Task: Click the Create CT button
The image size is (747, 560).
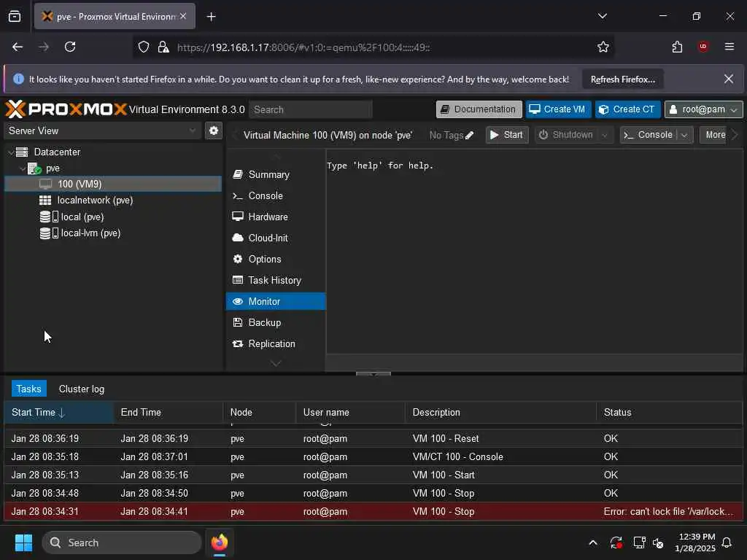Action: (x=627, y=109)
